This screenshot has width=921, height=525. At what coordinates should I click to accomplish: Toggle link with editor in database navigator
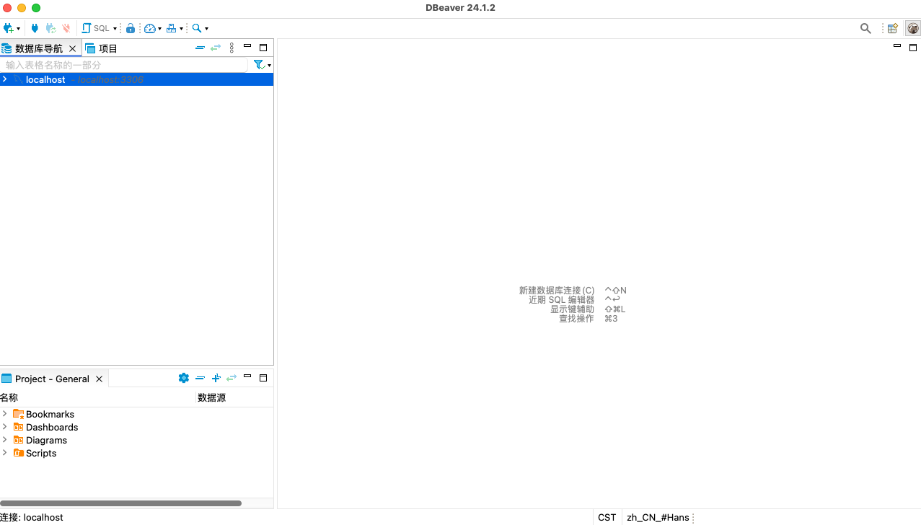click(x=216, y=48)
